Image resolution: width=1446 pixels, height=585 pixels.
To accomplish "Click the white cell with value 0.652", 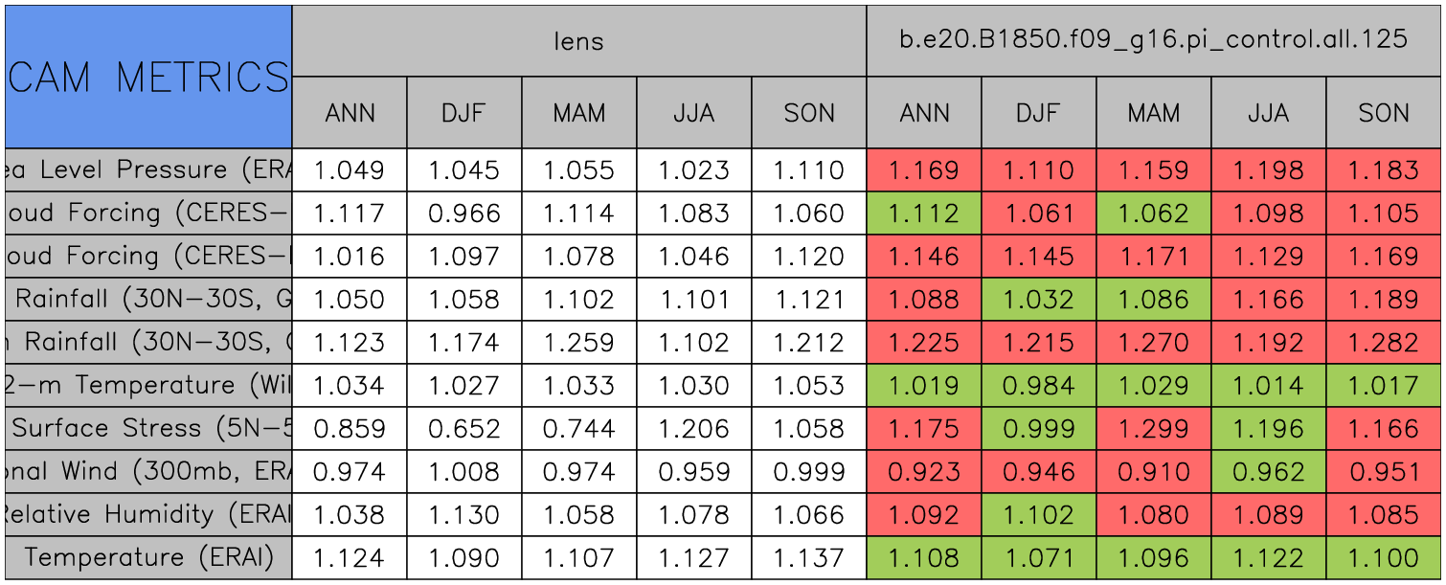I will pos(464,428).
